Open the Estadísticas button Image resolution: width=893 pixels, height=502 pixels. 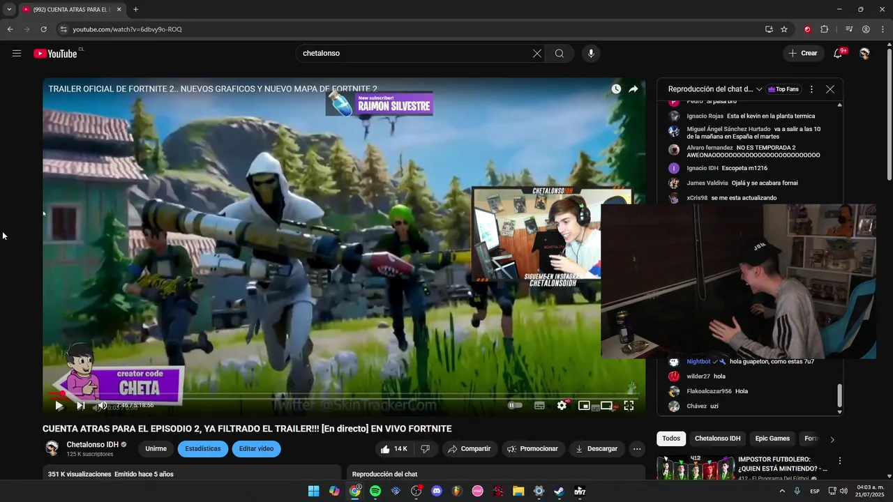tap(203, 449)
